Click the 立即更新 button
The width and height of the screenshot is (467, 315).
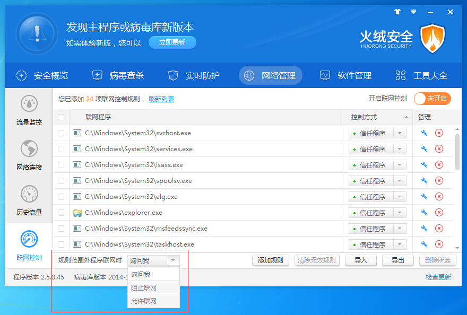click(x=172, y=42)
